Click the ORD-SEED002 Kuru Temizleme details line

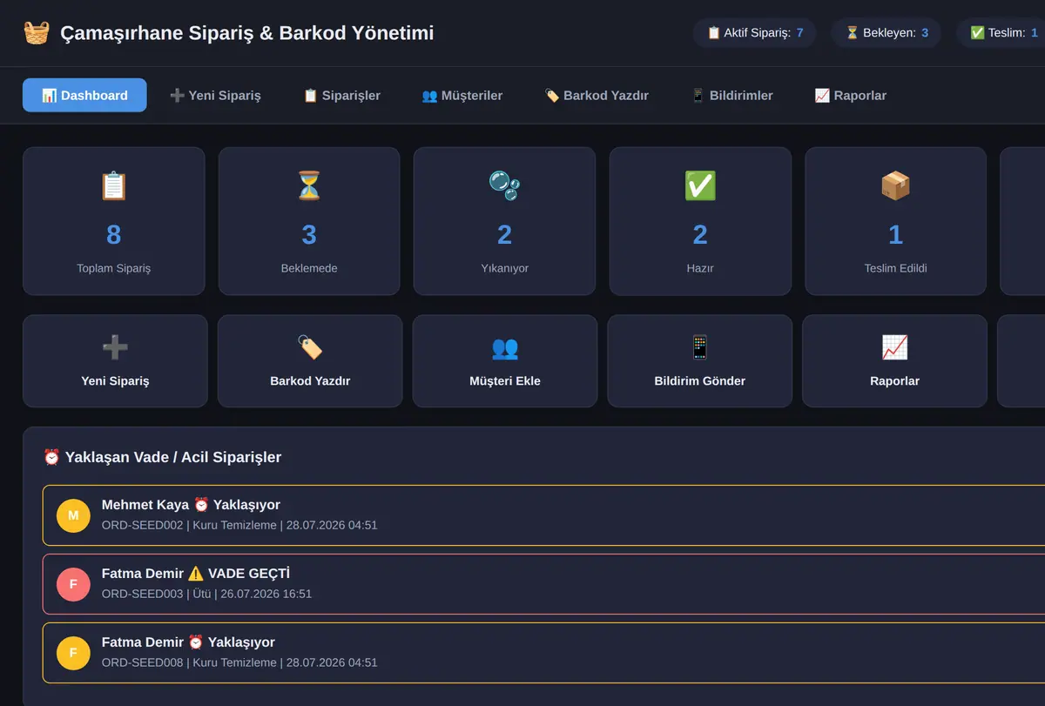coord(239,525)
